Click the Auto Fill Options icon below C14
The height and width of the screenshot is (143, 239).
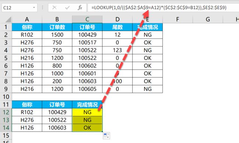[x=106, y=136]
